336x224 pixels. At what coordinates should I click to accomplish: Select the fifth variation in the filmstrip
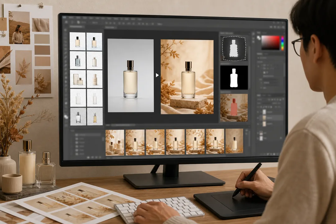click(x=195, y=142)
